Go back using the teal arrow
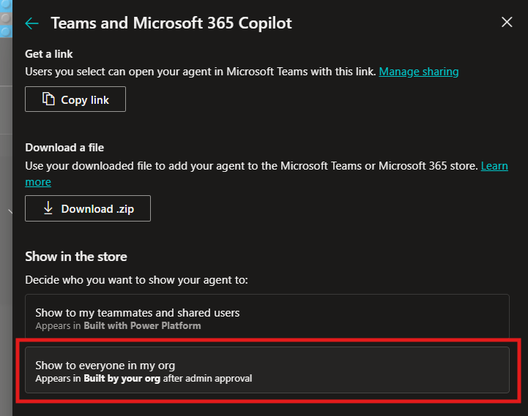 pyautogui.click(x=32, y=23)
